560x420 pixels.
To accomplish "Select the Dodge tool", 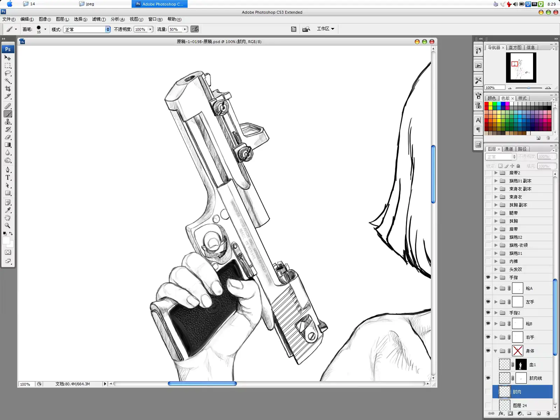I will tap(8, 160).
